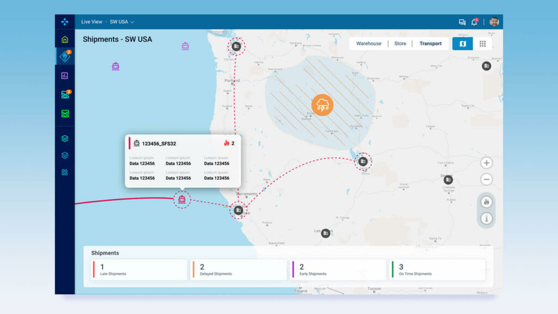Click the orange storm weather alert icon
The width and height of the screenshot is (558, 314).
322,104
